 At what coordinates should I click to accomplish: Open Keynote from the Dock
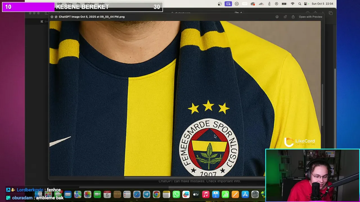(x=215, y=194)
